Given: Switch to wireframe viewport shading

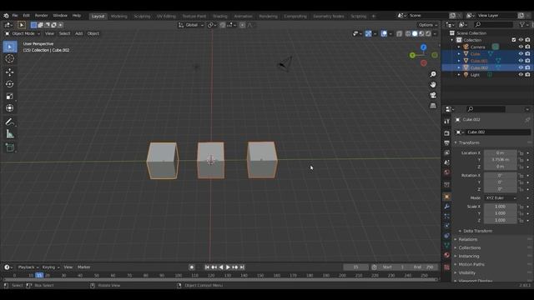Looking at the screenshot, I should [408, 33].
